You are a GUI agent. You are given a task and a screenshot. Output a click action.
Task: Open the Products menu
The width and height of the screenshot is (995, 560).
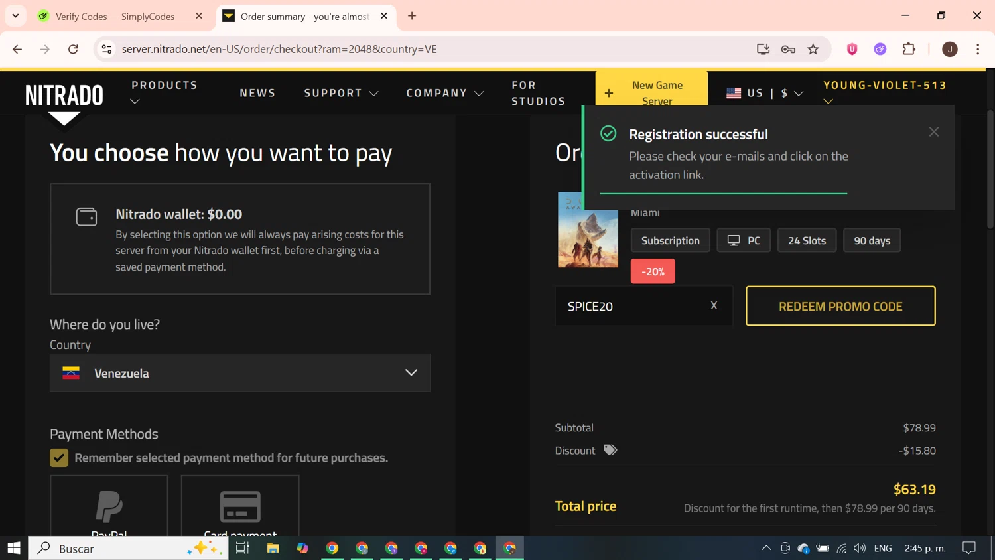[165, 92]
